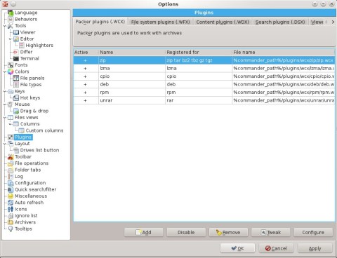This screenshot has height=258, width=337.
Task: Open Content plugins (.WDX) tab
Action: coord(223,22)
